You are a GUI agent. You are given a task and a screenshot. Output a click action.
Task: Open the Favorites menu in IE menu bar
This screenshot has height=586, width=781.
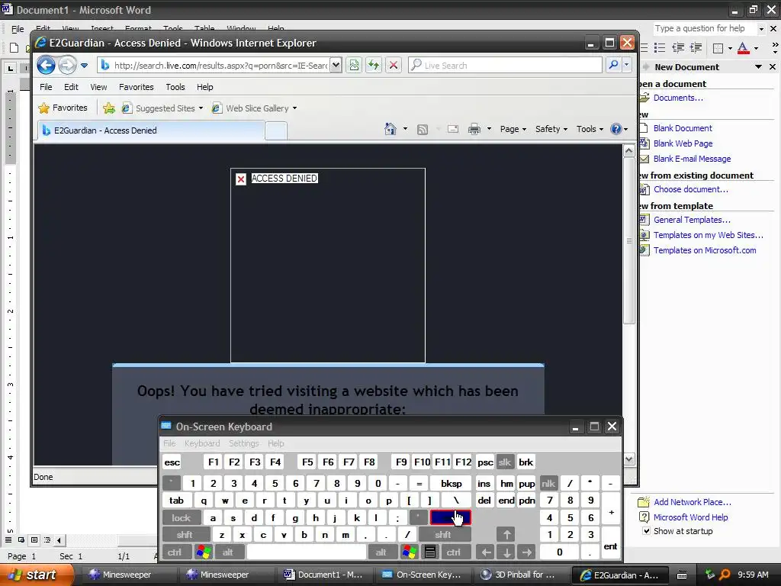(136, 87)
